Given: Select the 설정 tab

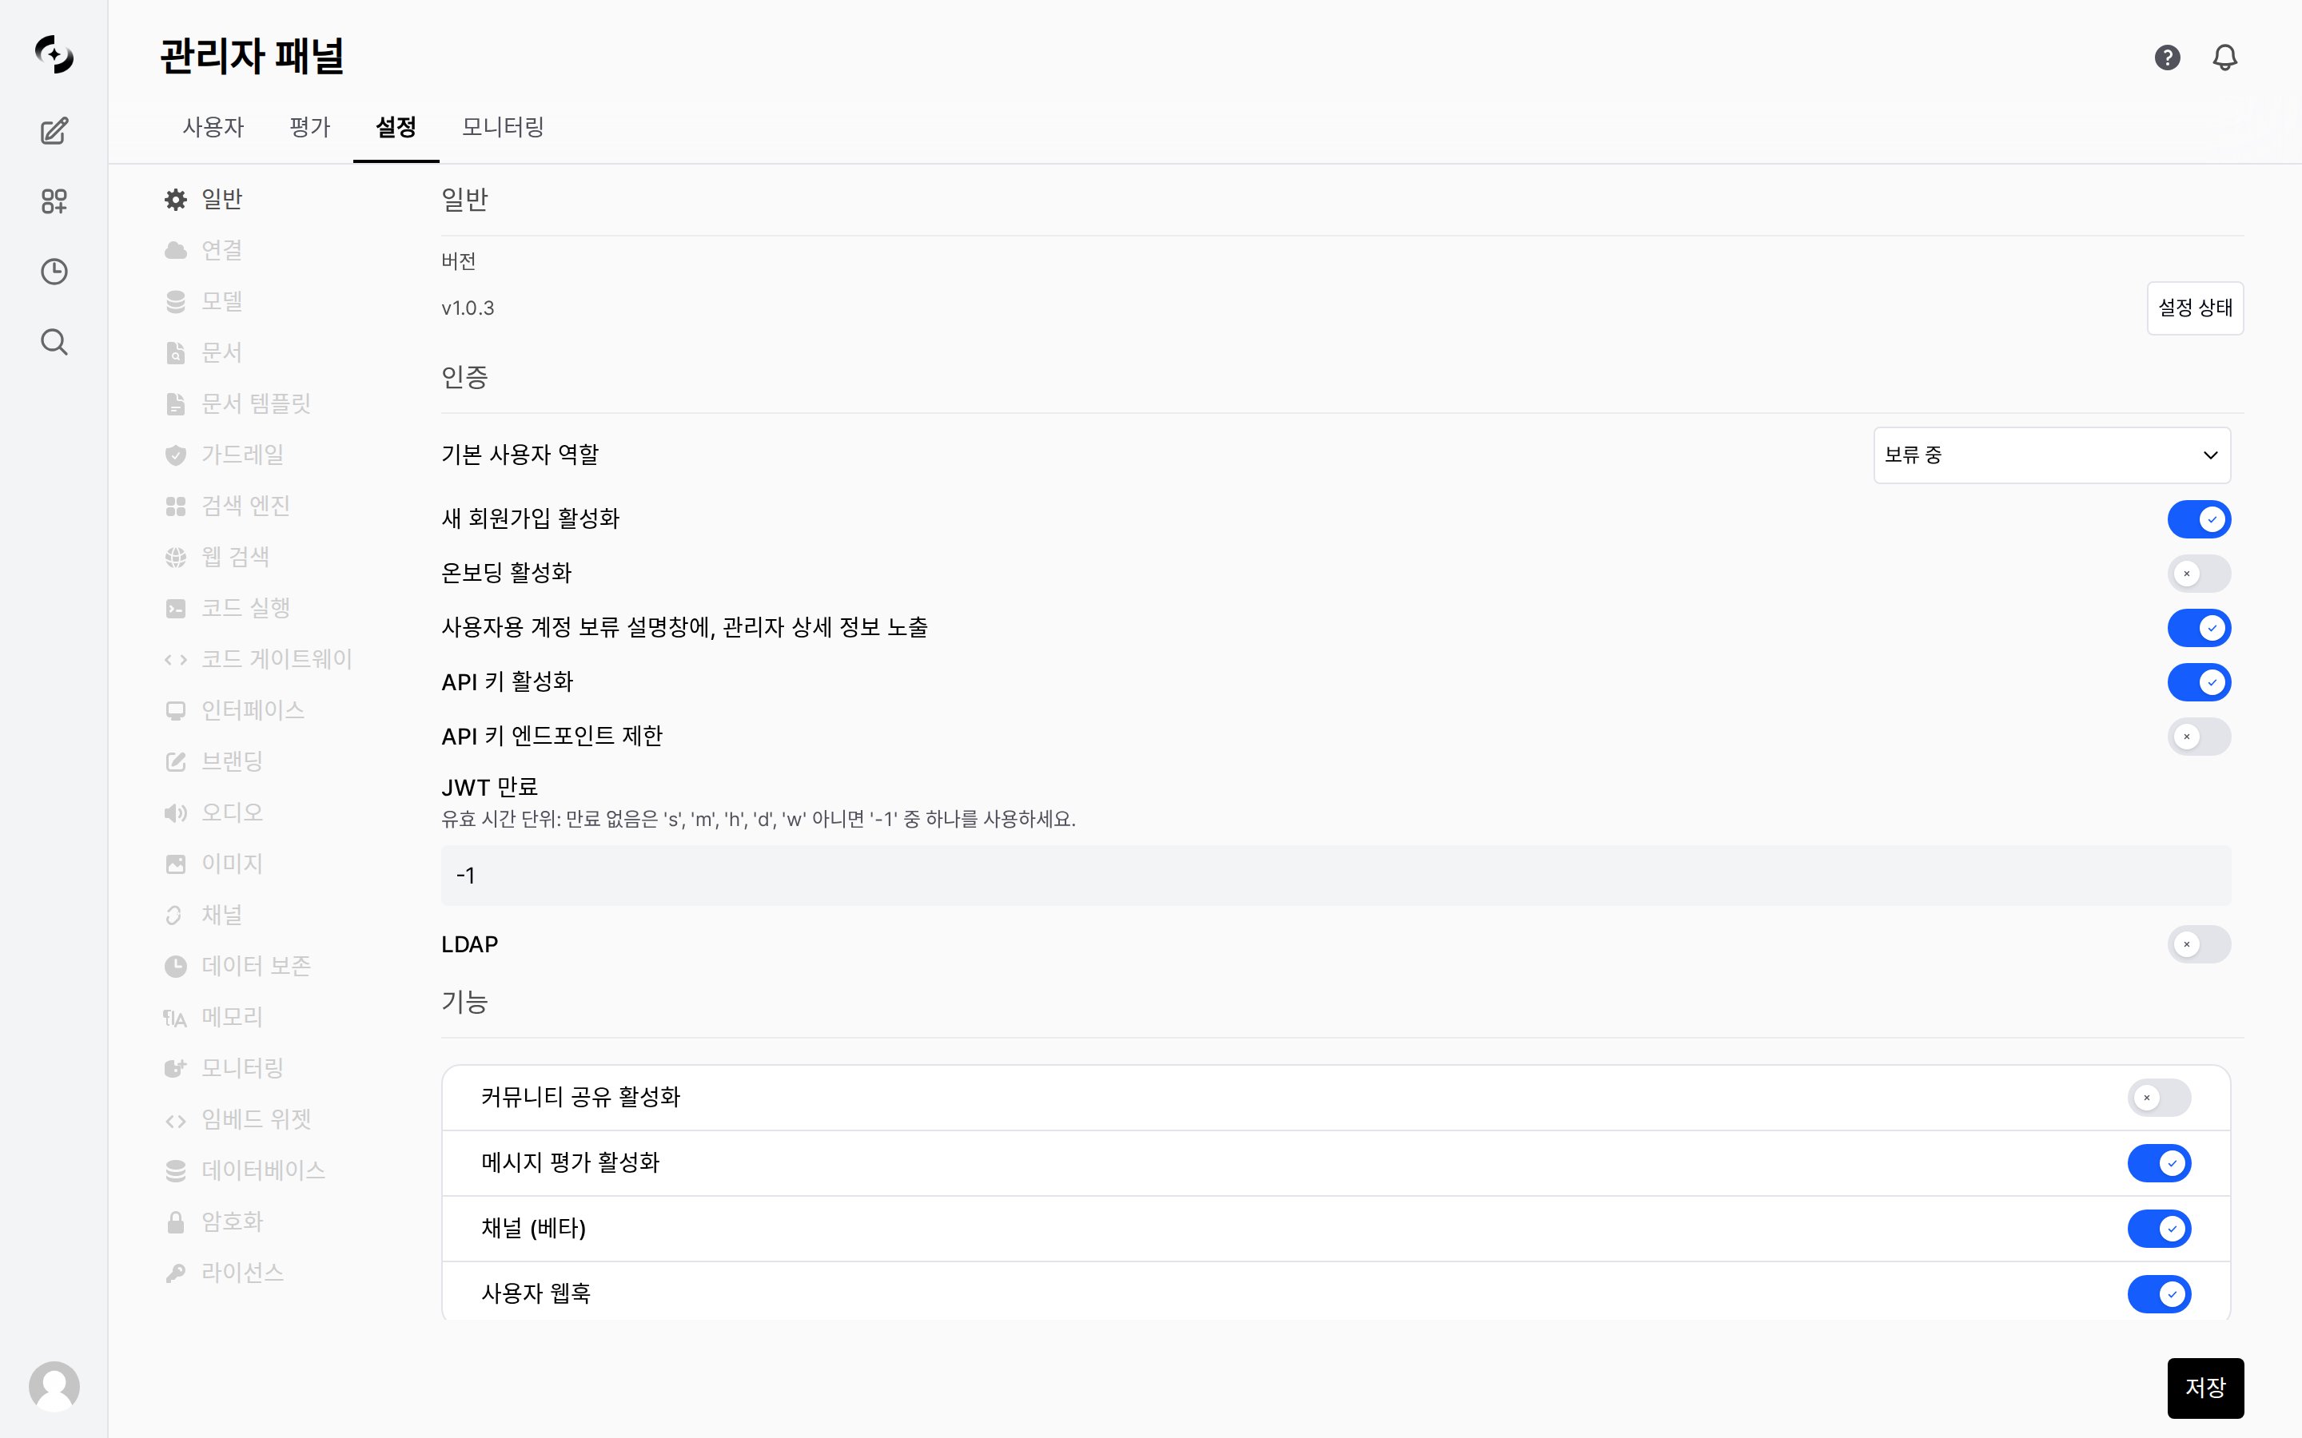Looking at the screenshot, I should point(396,126).
